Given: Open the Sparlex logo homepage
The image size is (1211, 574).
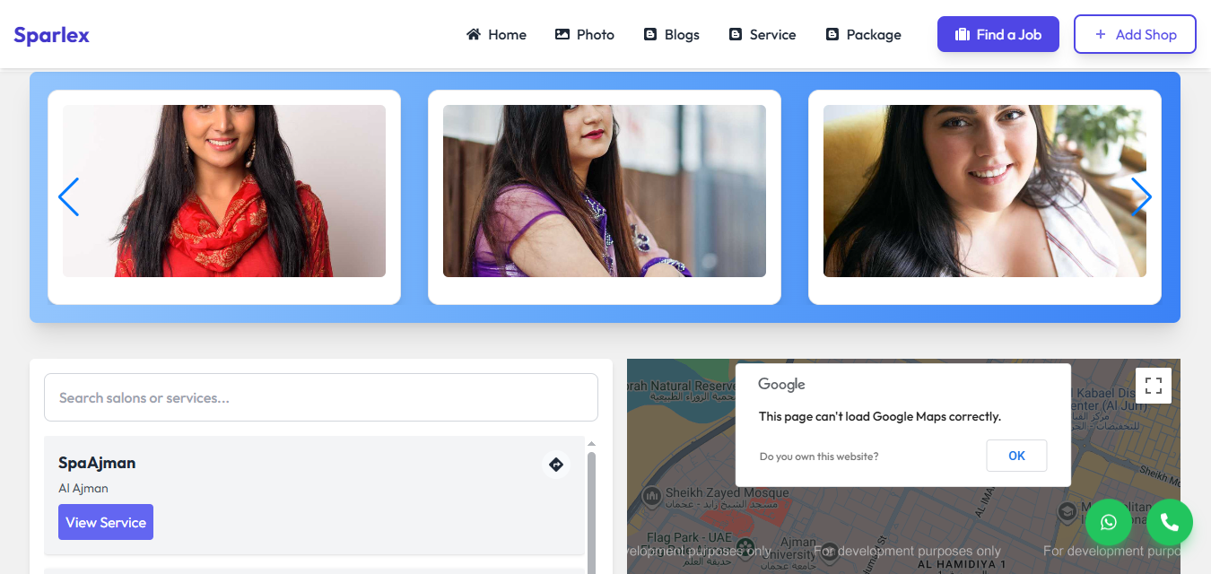Looking at the screenshot, I should pos(51,35).
